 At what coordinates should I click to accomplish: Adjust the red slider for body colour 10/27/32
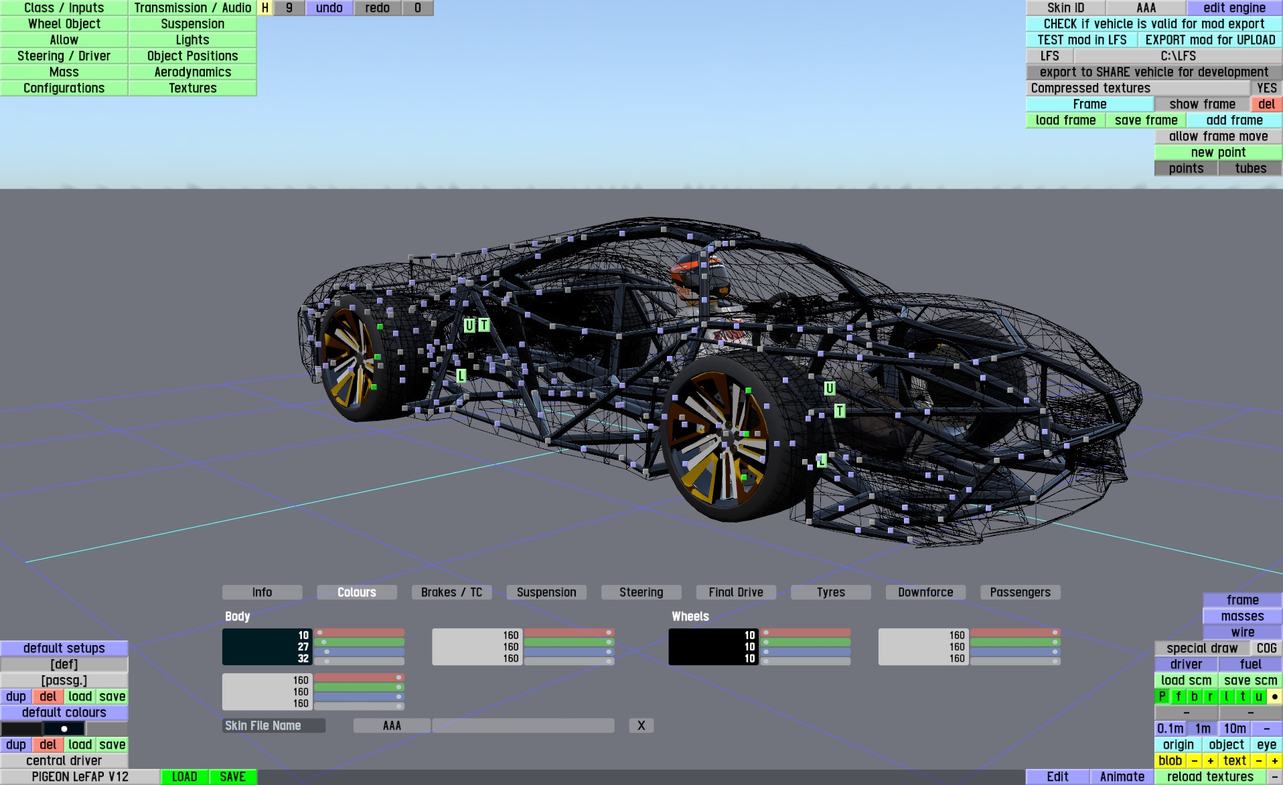360,632
